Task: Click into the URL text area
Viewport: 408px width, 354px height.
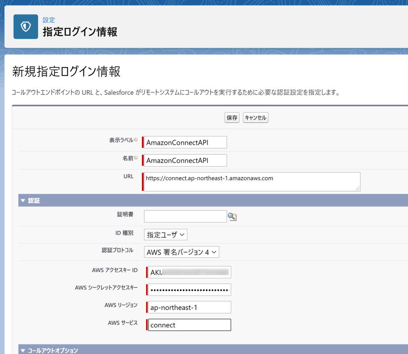Action: [x=252, y=182]
